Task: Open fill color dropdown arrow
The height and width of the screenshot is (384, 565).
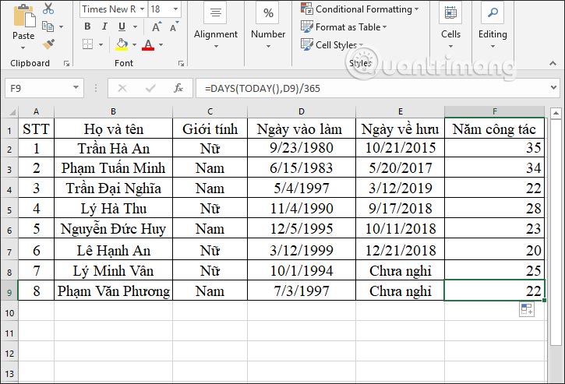Action: click(134, 44)
